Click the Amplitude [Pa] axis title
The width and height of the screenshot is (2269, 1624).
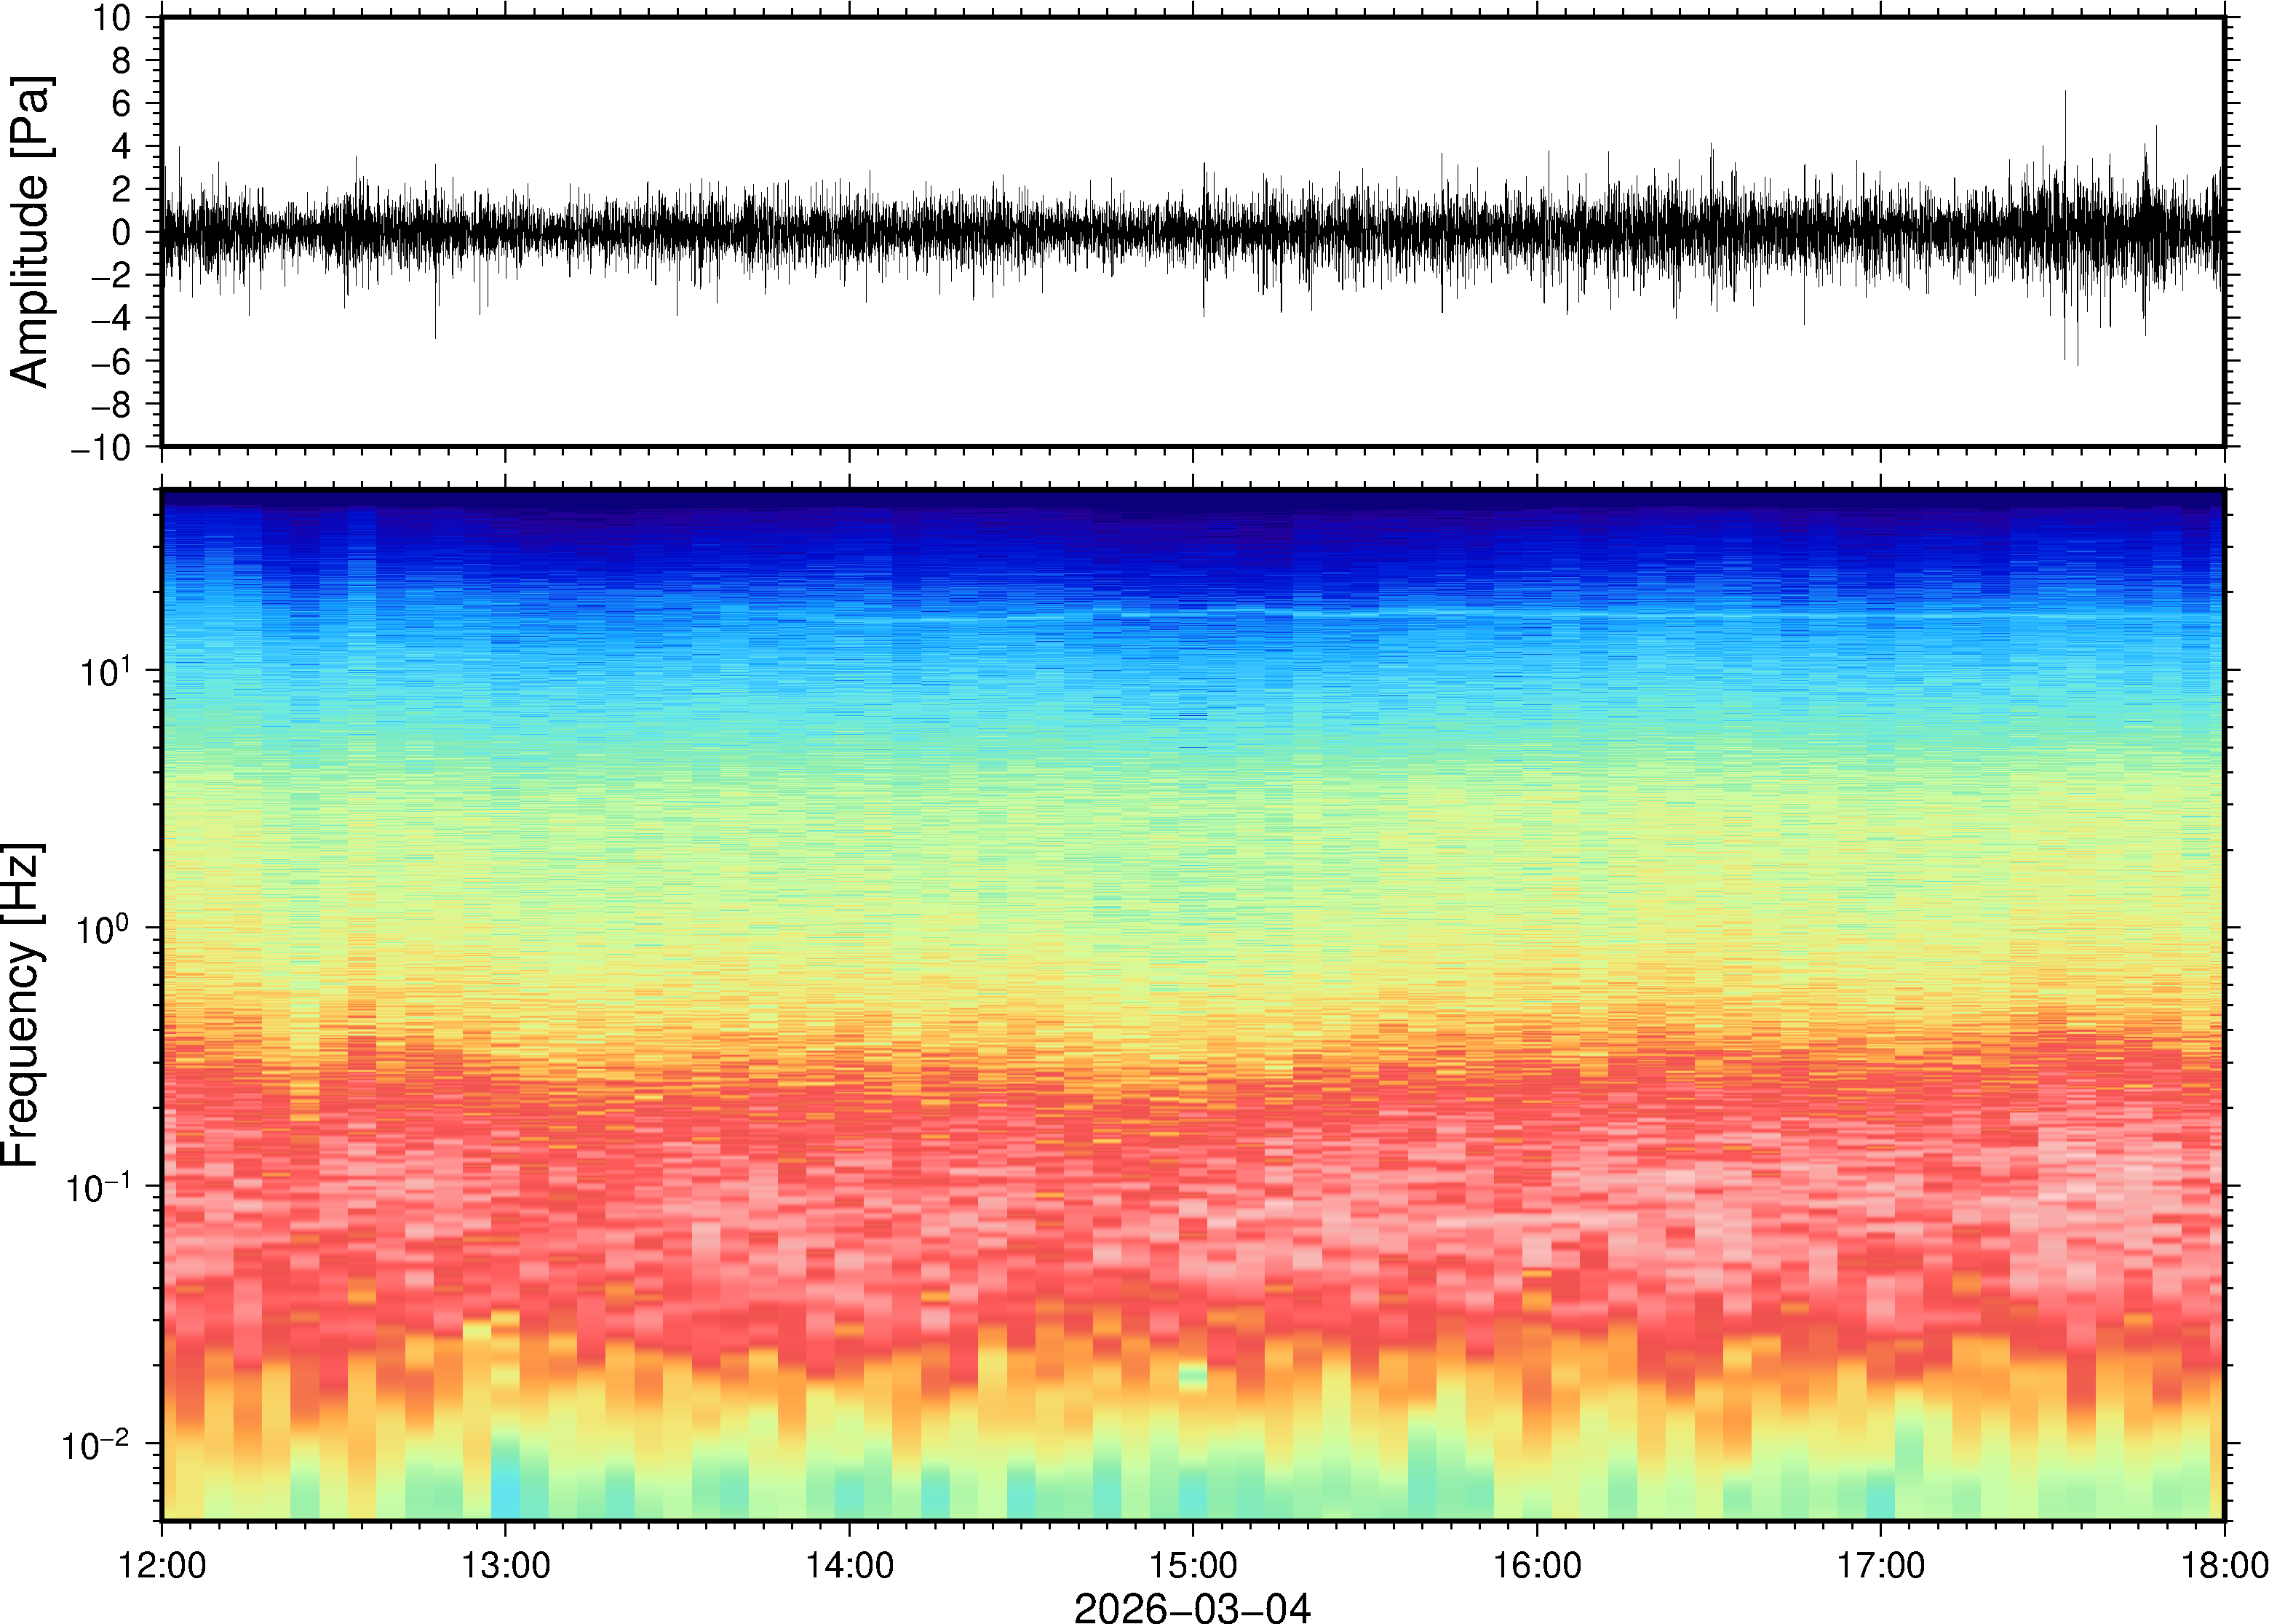point(30,232)
